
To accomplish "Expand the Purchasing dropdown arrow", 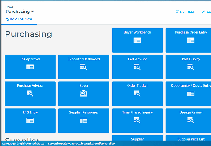I will pos(32,12).
